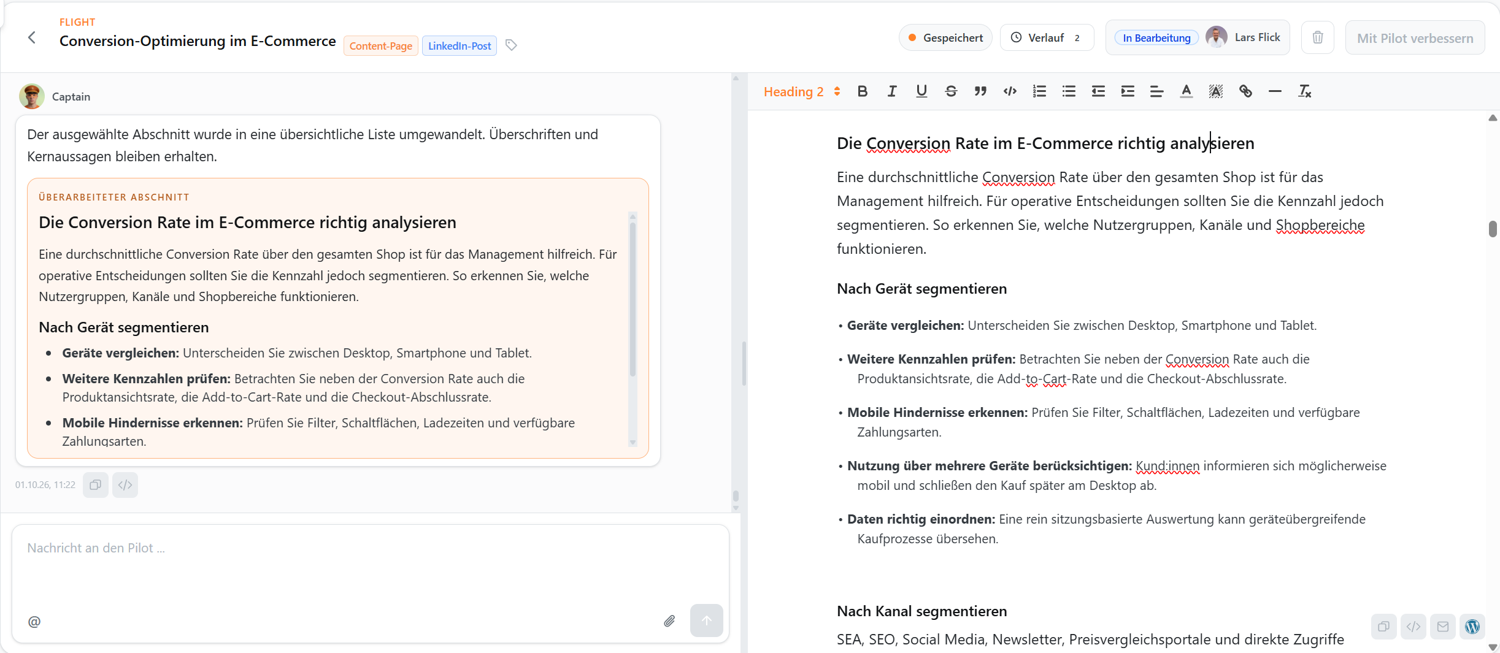Insert a horizontal rule
Screen dimensions: 1500x653
[1275, 91]
